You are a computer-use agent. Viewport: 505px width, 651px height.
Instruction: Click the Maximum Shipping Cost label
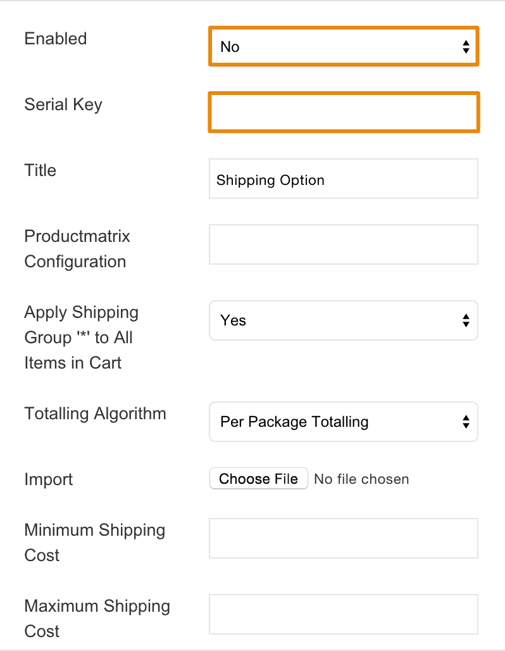point(97,619)
